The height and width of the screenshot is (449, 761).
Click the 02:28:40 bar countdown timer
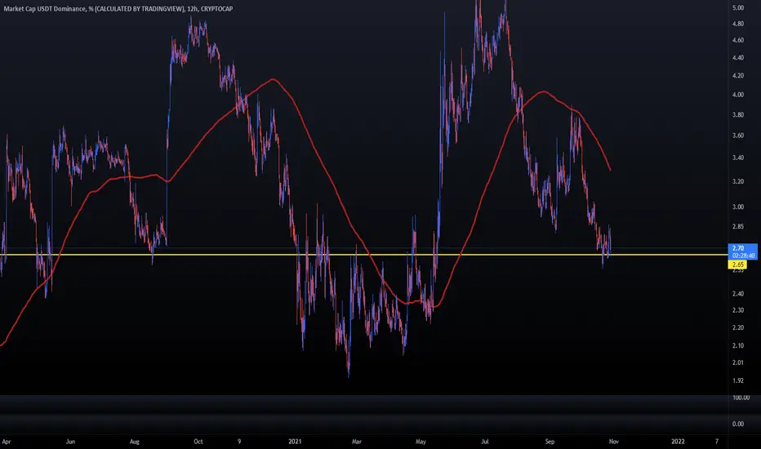click(744, 256)
